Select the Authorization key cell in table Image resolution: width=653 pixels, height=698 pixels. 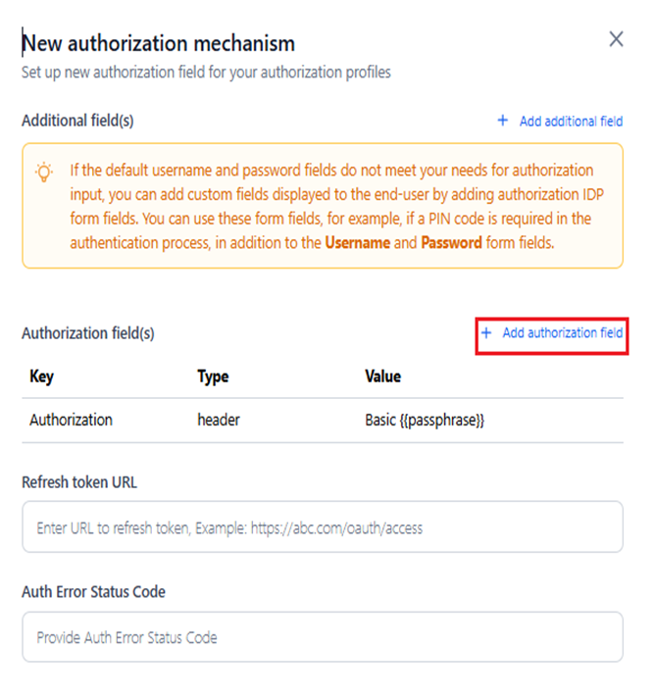click(71, 420)
